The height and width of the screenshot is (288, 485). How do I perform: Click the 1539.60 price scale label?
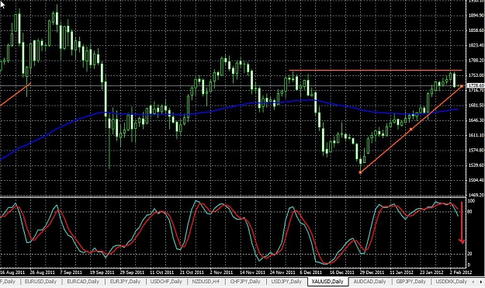[x=476, y=165]
